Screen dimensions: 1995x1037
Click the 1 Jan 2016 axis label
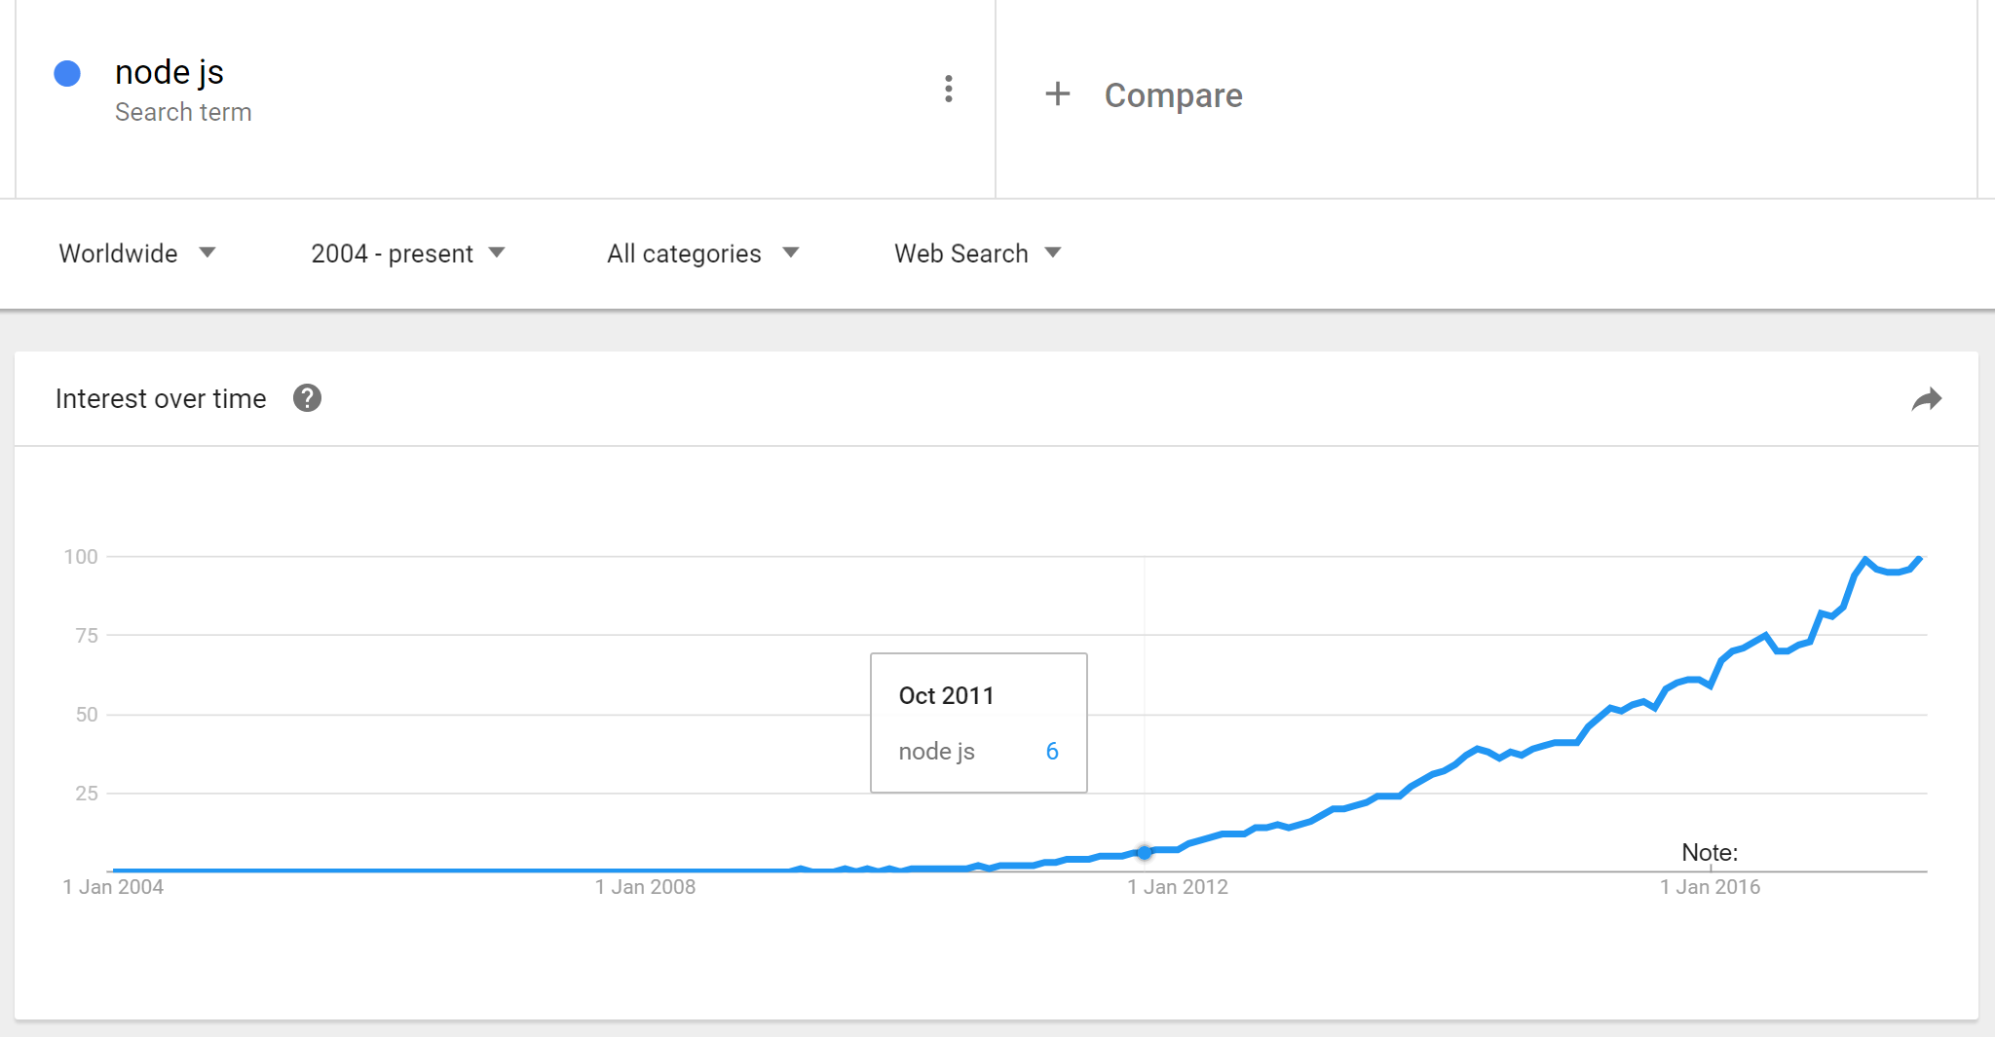point(1710,887)
